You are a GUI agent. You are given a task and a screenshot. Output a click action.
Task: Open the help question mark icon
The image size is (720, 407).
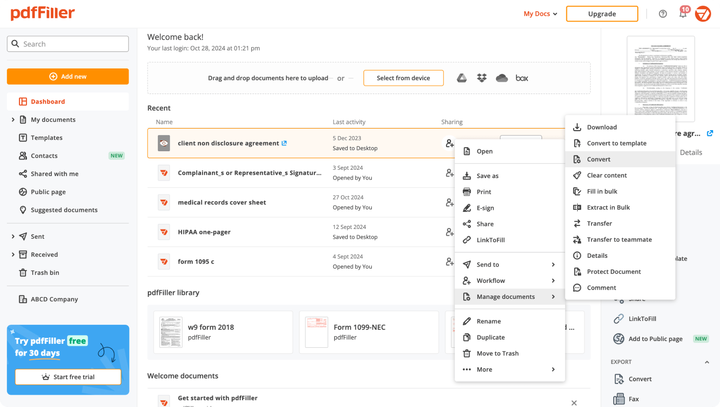(x=663, y=14)
